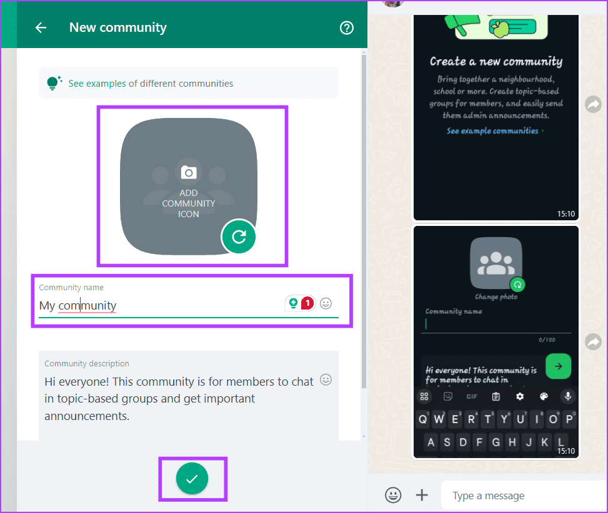Click the green change photo refresh icon

point(238,237)
